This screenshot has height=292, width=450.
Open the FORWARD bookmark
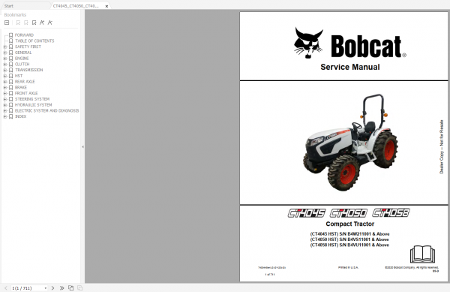(x=24, y=35)
